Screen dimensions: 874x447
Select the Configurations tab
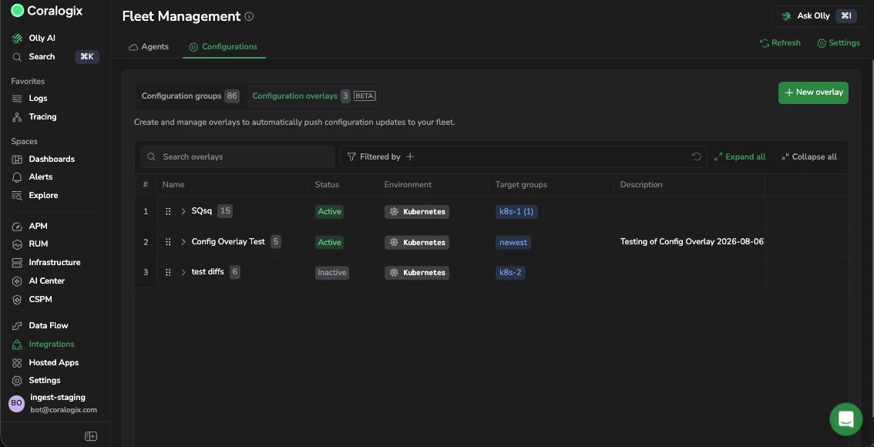(224, 47)
